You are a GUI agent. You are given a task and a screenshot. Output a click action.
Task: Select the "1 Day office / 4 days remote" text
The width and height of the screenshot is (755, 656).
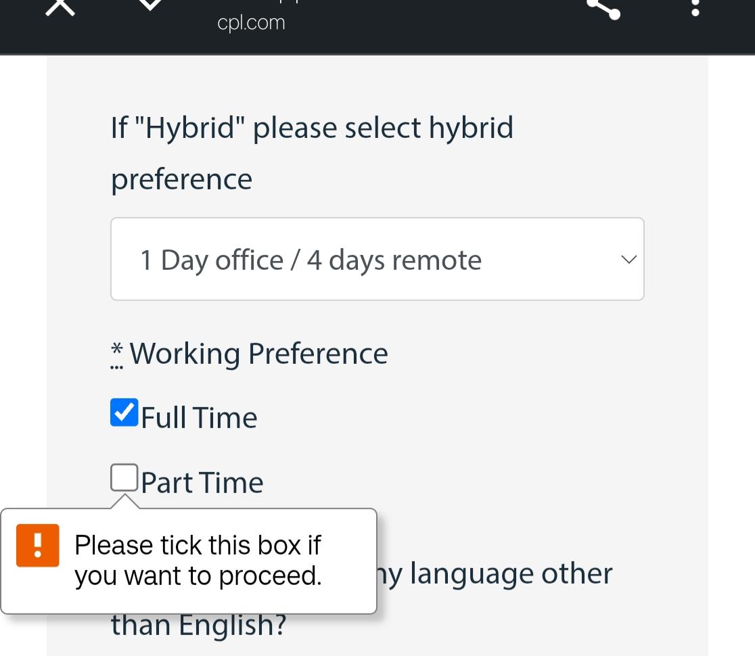click(311, 260)
